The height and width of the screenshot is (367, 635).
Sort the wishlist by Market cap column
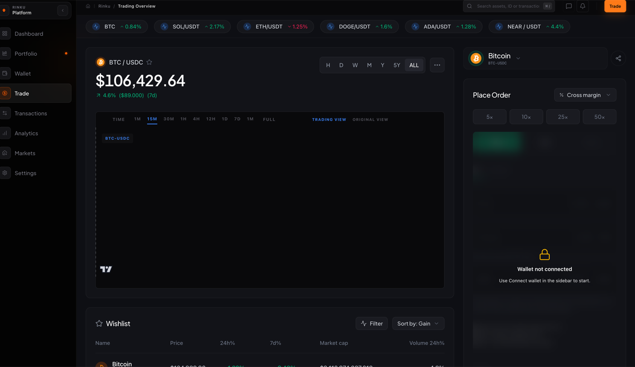[334, 343]
